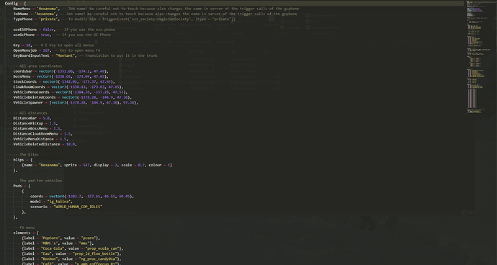Viewport: 497px width, 265px height.
Task: Click the "WORLD_HUMAN_COP_IDLES" scenario string
Action: (x=78, y=207)
